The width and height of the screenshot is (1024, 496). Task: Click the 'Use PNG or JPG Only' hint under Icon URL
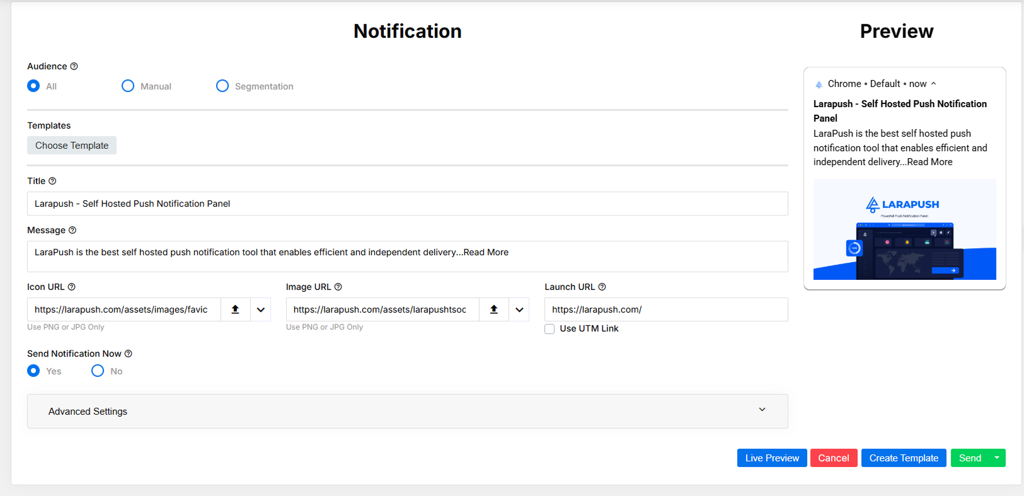66,327
